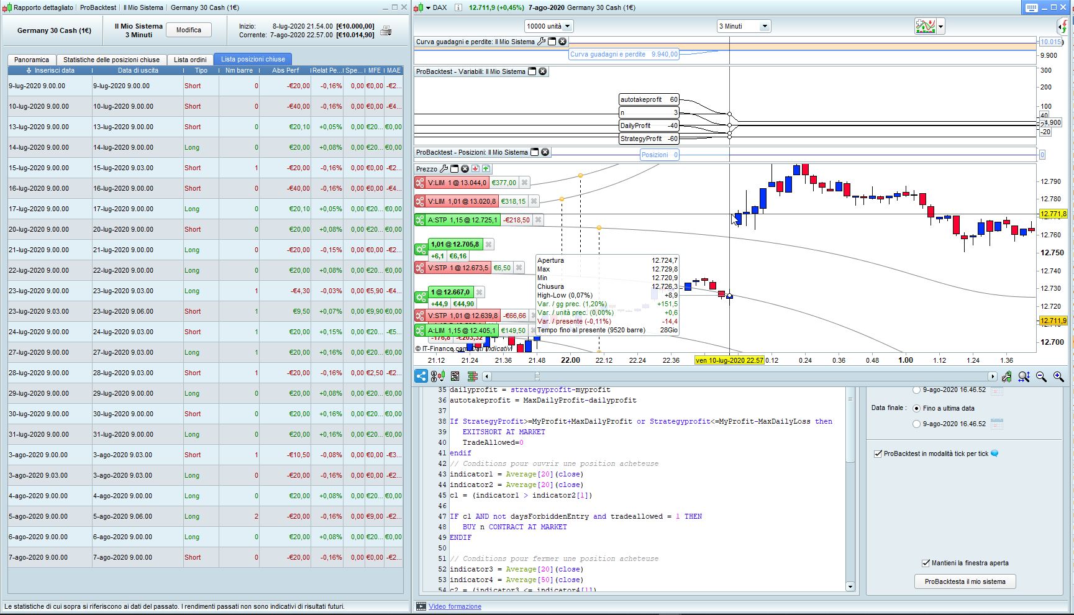The image size is (1074, 615).
Task: Open wrench settings for Curva guadagni e perdite
Action: pyautogui.click(x=541, y=42)
